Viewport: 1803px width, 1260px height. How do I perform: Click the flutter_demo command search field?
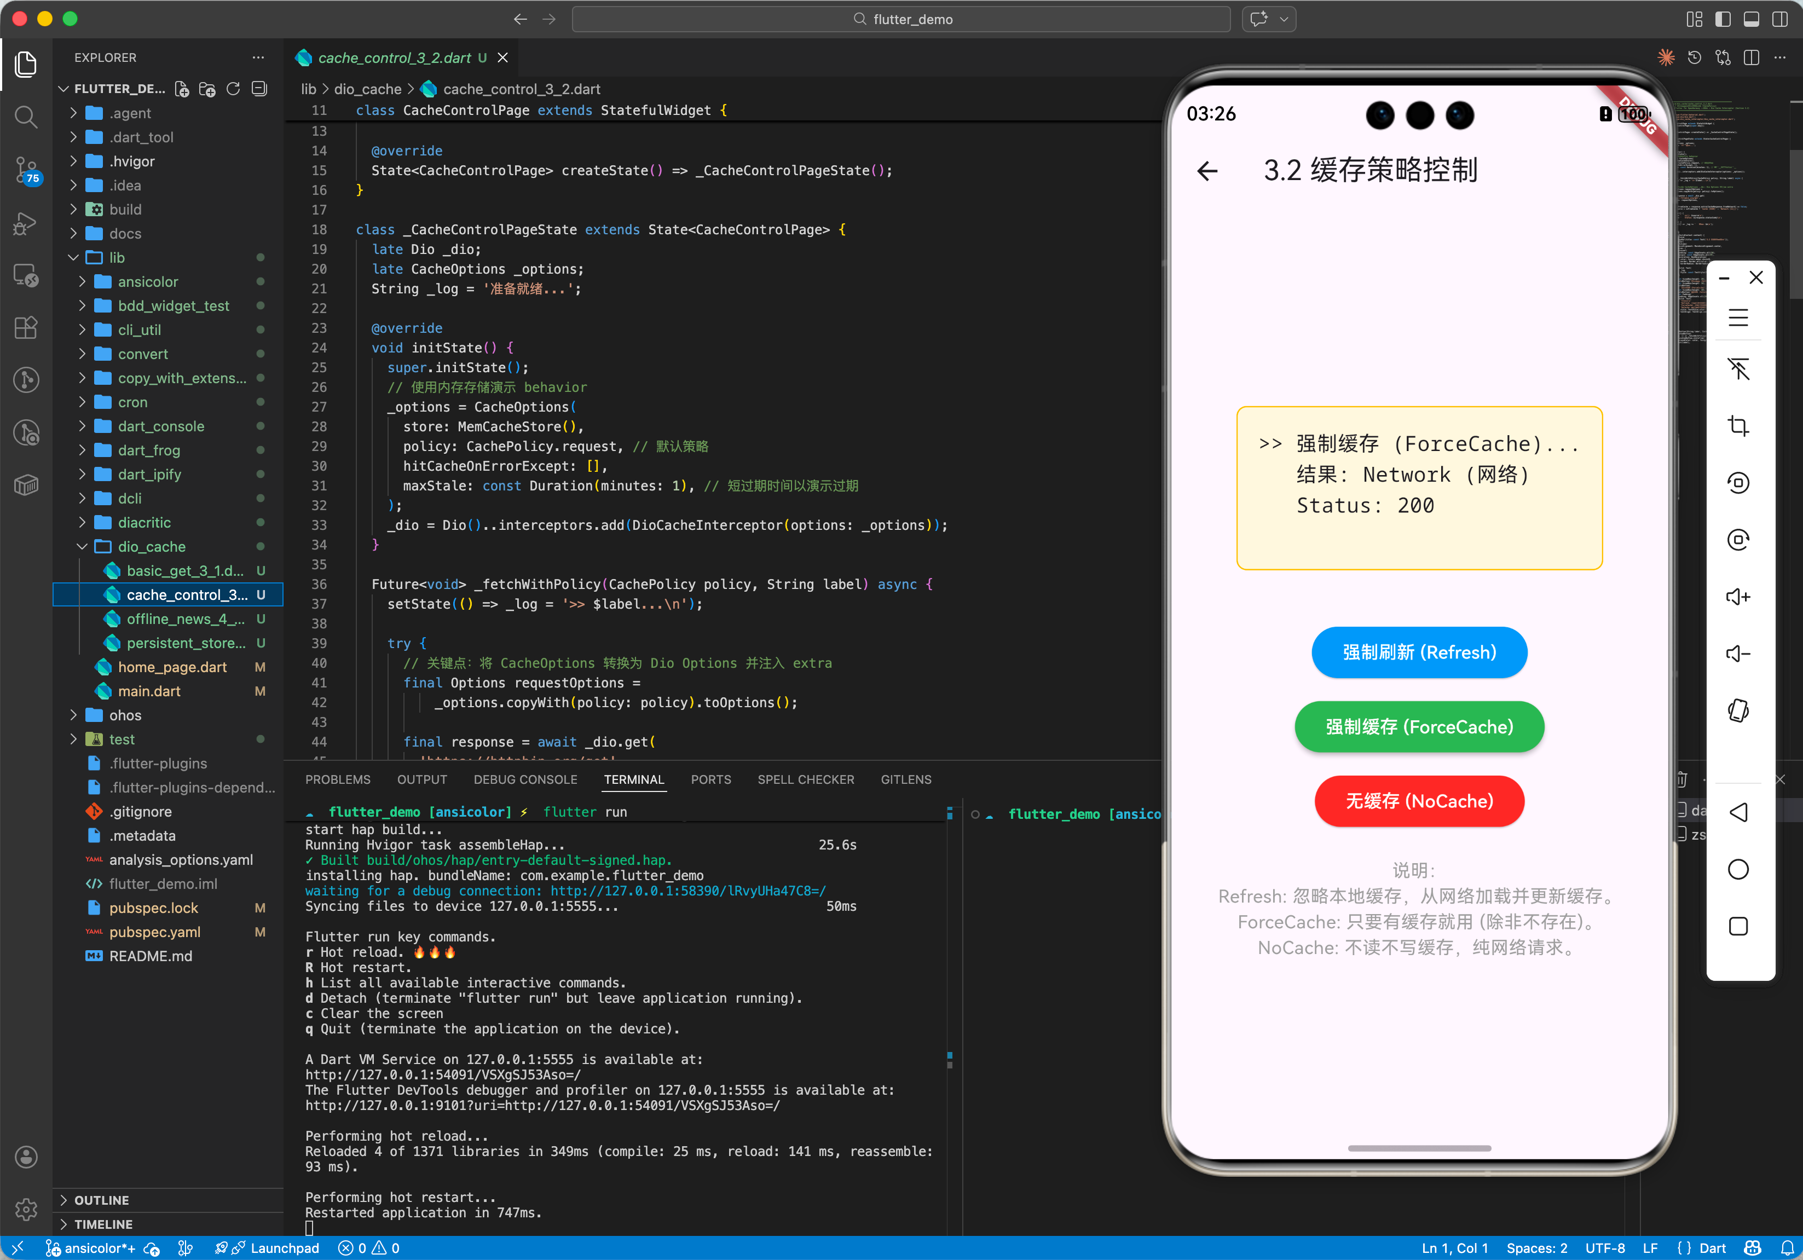tap(901, 19)
